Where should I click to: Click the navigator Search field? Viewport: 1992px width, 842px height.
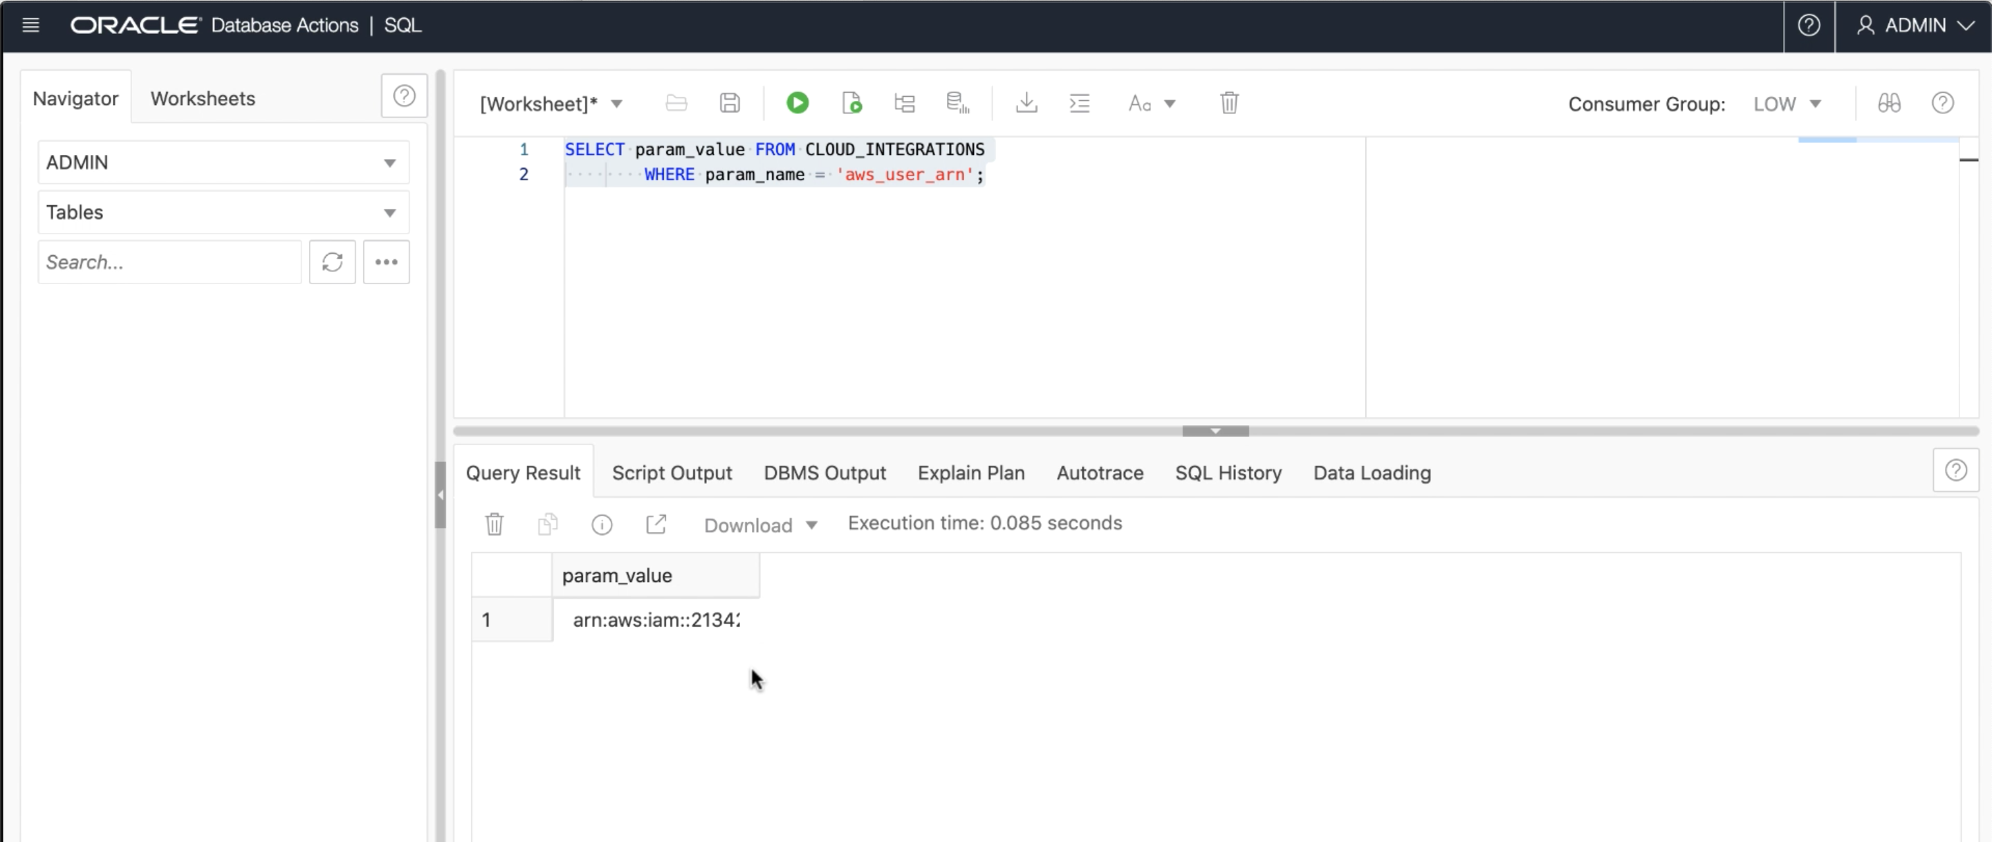tap(169, 262)
